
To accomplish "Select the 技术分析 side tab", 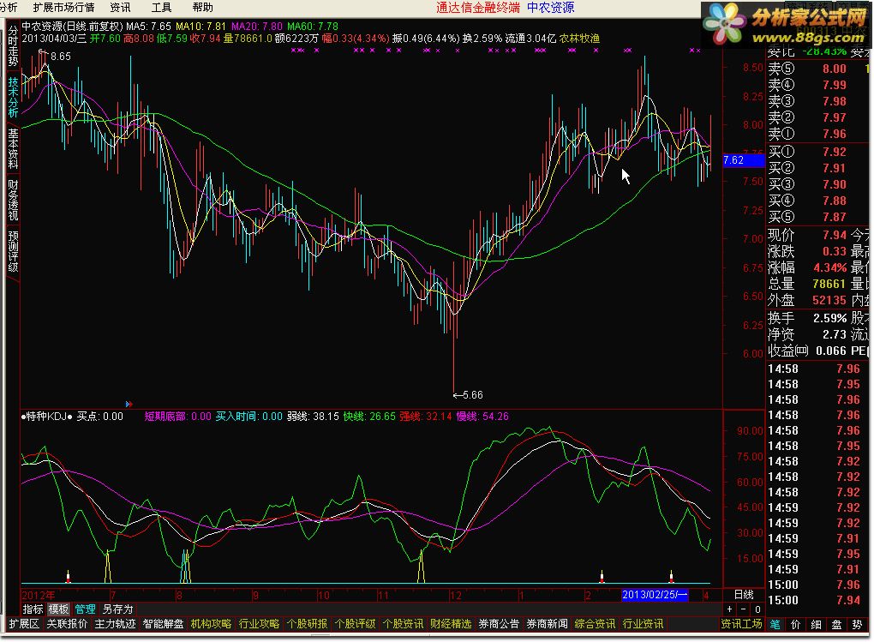I will [x=13, y=97].
